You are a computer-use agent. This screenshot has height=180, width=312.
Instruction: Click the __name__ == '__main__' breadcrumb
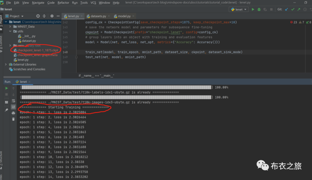pos(96,76)
